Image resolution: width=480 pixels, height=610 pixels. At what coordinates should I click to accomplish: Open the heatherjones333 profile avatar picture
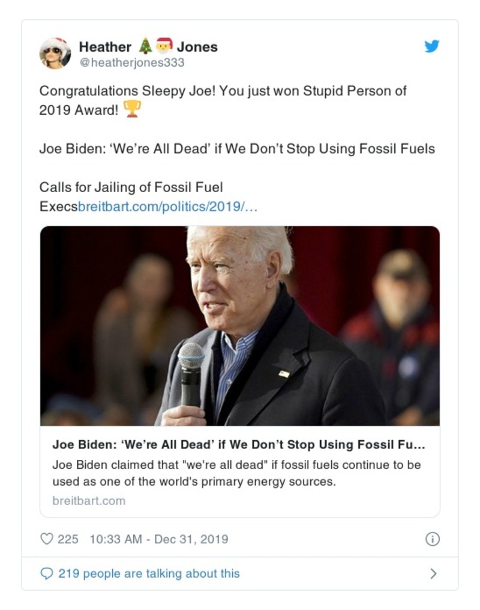[x=55, y=53]
